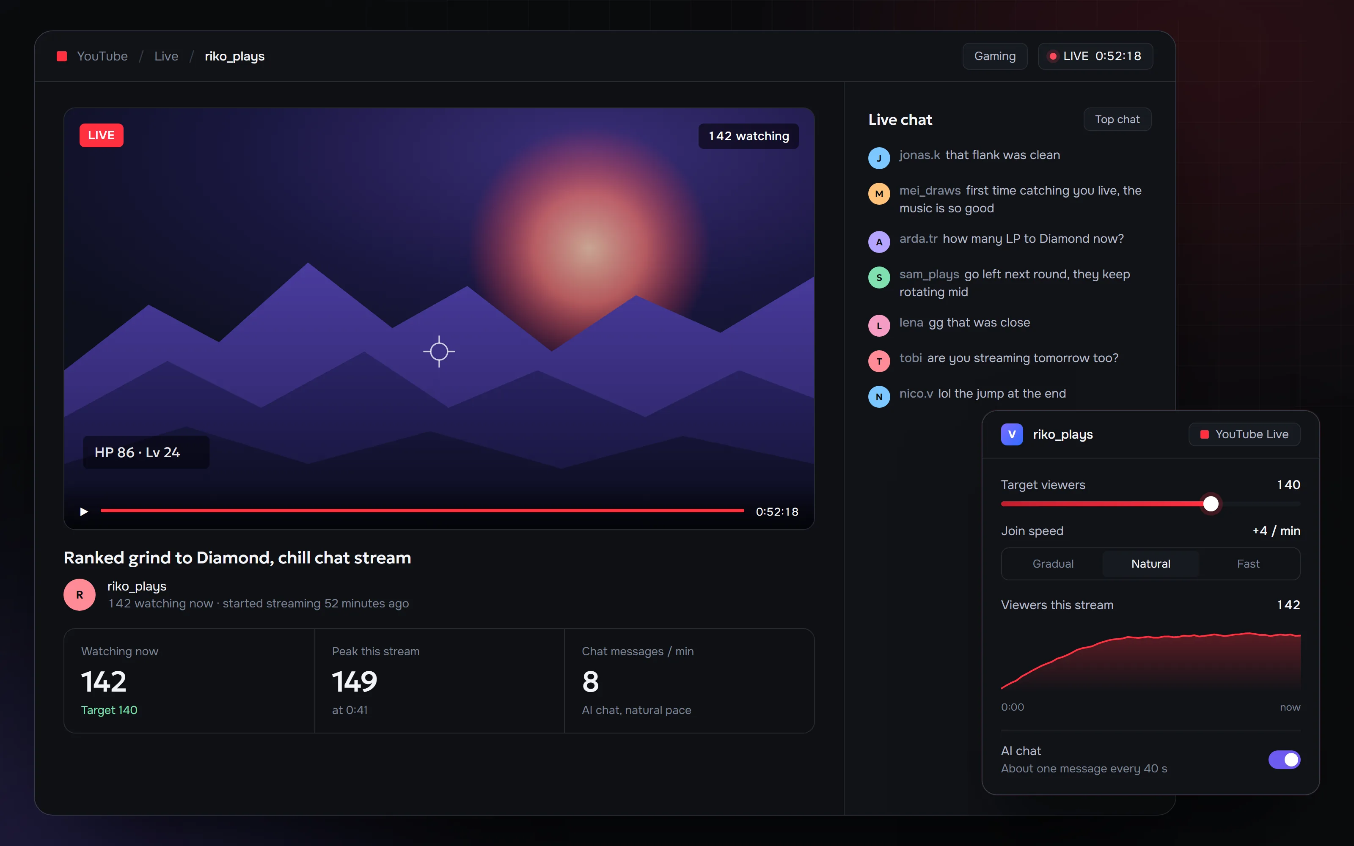Viewport: 1354px width, 846px height.
Task: Open riko_plays breadcrumb item
Action: [234, 56]
